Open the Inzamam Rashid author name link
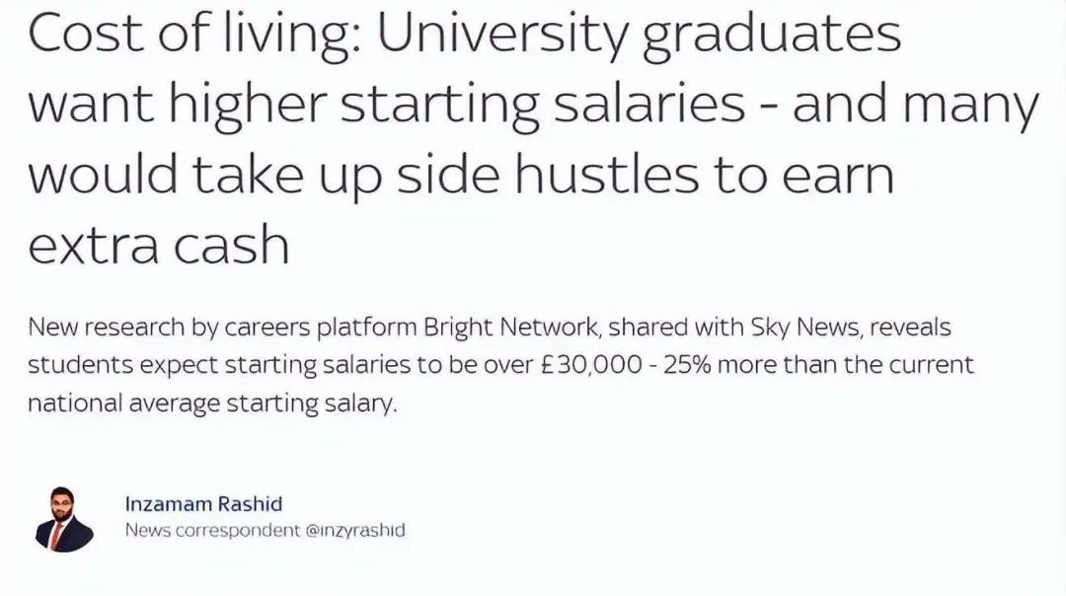 click(203, 504)
